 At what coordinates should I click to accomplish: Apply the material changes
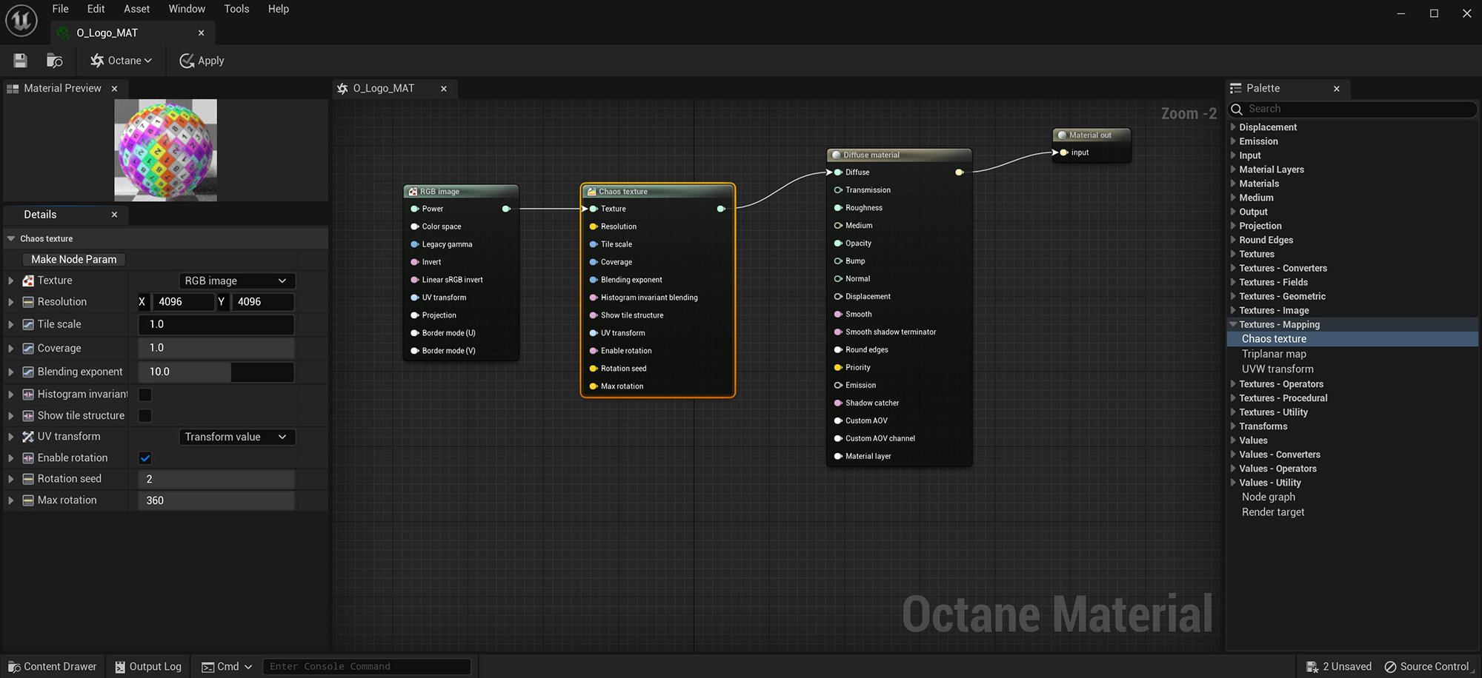[202, 61]
